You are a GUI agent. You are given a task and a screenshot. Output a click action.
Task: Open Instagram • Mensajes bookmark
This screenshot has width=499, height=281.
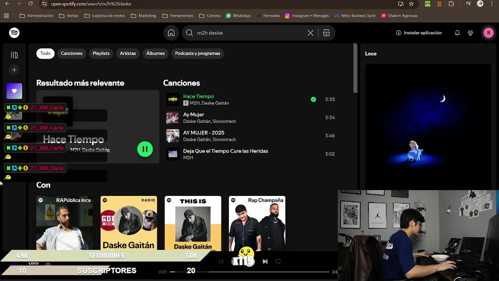tap(307, 16)
